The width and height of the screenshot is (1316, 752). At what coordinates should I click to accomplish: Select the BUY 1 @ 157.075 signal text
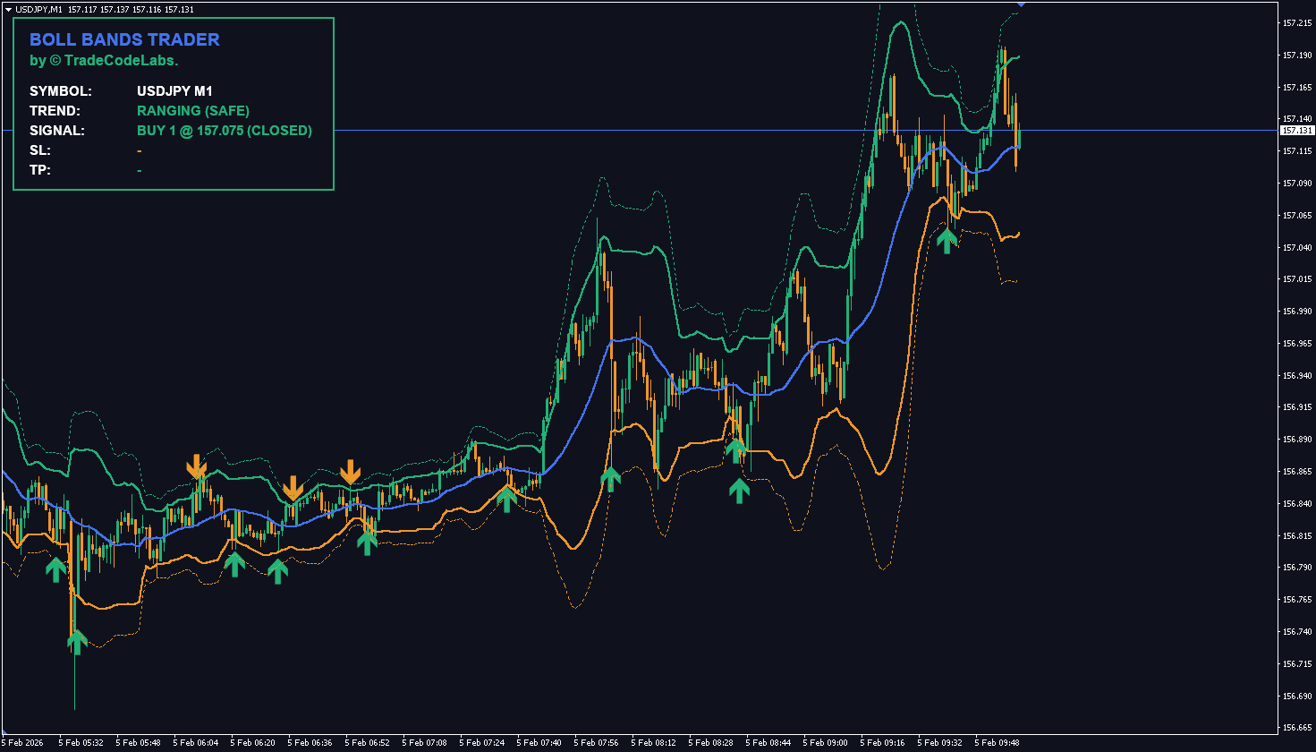coord(223,131)
